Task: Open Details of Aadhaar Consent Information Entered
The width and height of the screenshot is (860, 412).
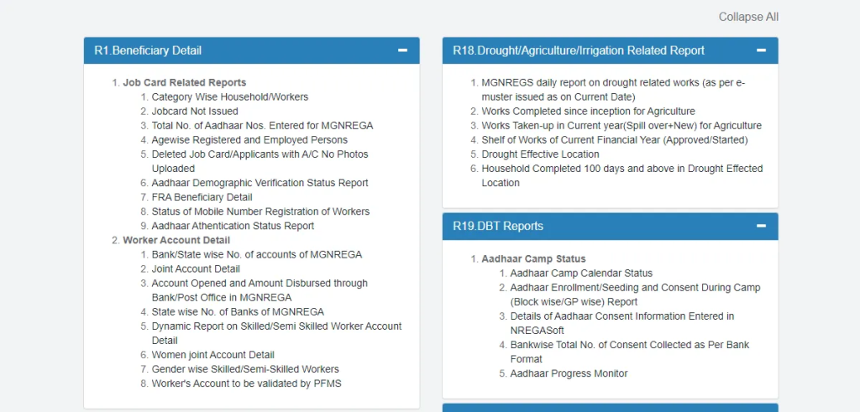Action: click(x=622, y=323)
